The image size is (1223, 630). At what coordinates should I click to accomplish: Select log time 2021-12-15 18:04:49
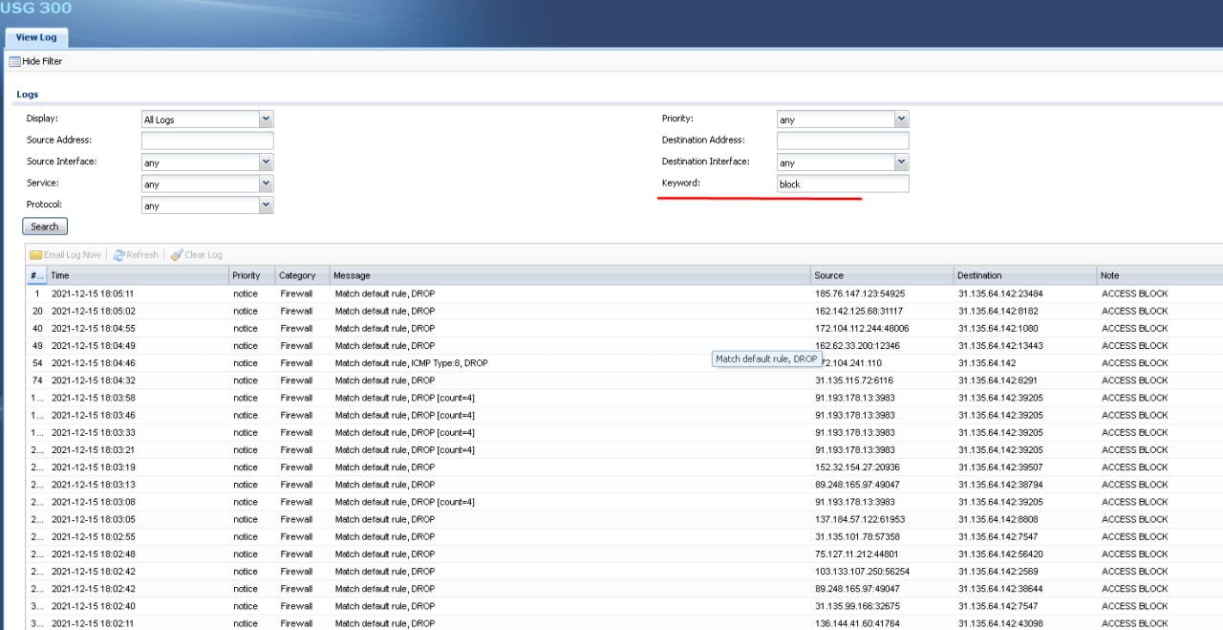(x=93, y=345)
